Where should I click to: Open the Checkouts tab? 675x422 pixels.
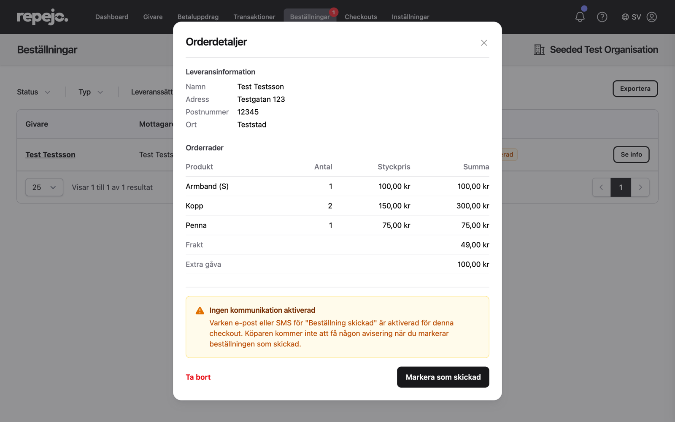[x=361, y=17]
